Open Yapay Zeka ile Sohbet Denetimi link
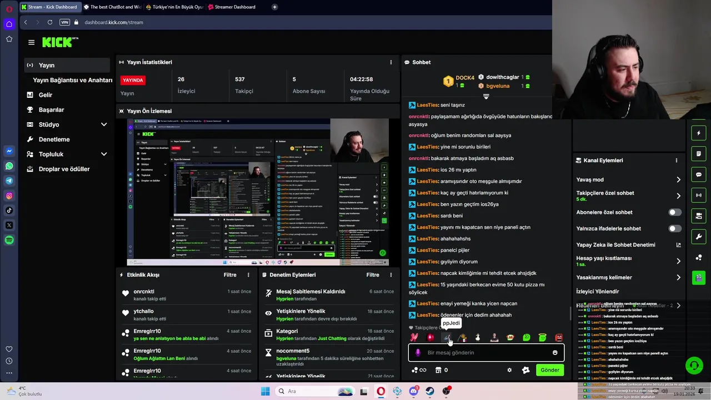Image resolution: width=711 pixels, height=400 pixels. click(x=628, y=245)
